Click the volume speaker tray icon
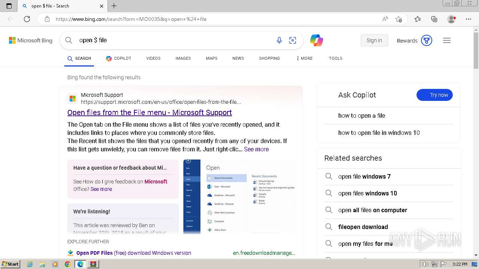479x269 pixels. 425,264
